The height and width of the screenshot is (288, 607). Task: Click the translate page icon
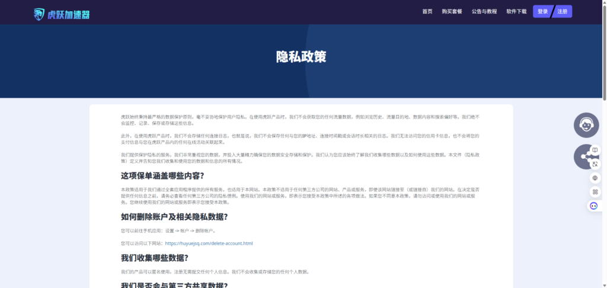click(595, 164)
